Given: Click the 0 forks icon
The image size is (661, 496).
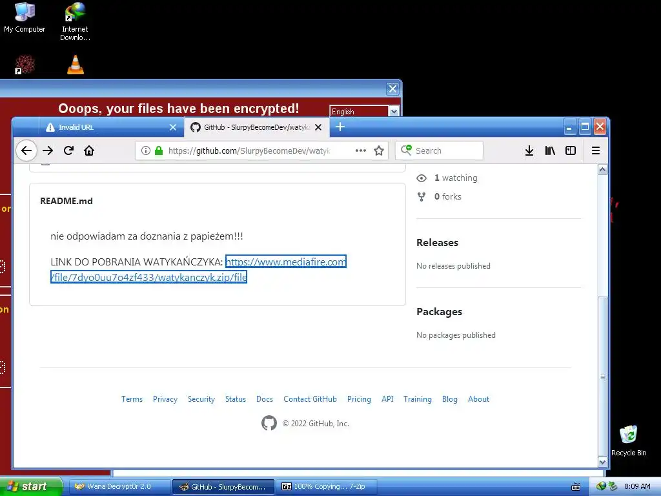Looking at the screenshot, I should pyautogui.click(x=421, y=196).
